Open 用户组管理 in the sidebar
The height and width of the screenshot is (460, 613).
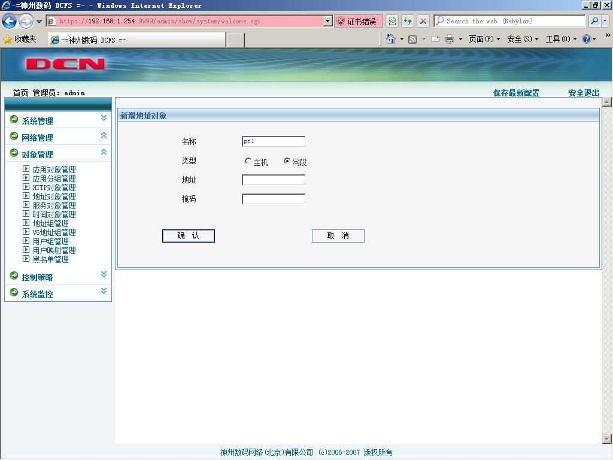(50, 241)
